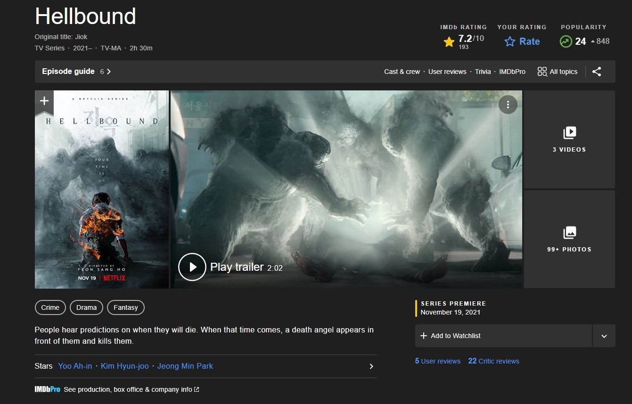Open the IMDbPro link in top bar
Image resolution: width=632 pixels, height=404 pixels.
coord(512,72)
